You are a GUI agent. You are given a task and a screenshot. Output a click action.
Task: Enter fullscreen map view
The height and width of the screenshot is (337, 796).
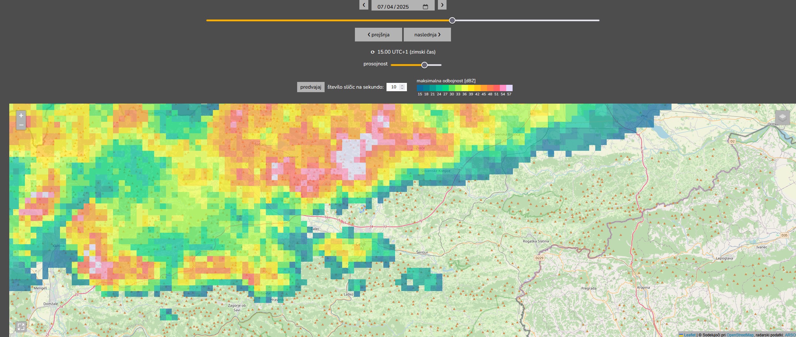click(21, 326)
